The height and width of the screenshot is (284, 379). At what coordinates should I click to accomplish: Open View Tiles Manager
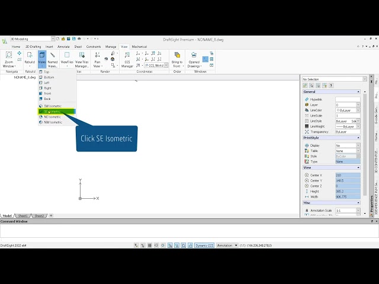click(82, 59)
